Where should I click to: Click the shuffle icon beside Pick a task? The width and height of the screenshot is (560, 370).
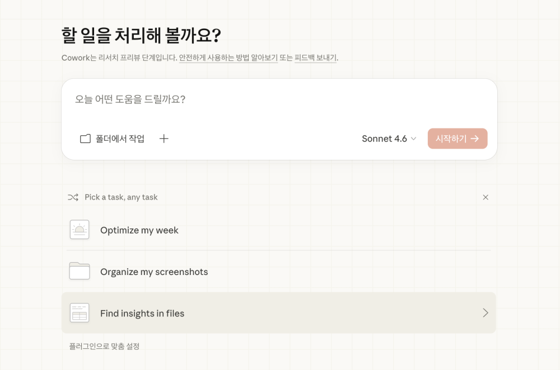point(73,197)
